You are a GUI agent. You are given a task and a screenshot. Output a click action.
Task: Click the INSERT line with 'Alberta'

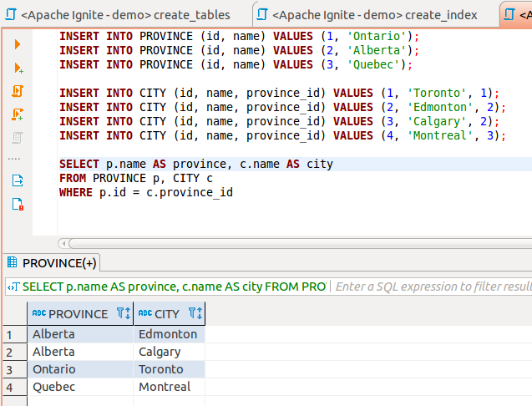(240, 51)
